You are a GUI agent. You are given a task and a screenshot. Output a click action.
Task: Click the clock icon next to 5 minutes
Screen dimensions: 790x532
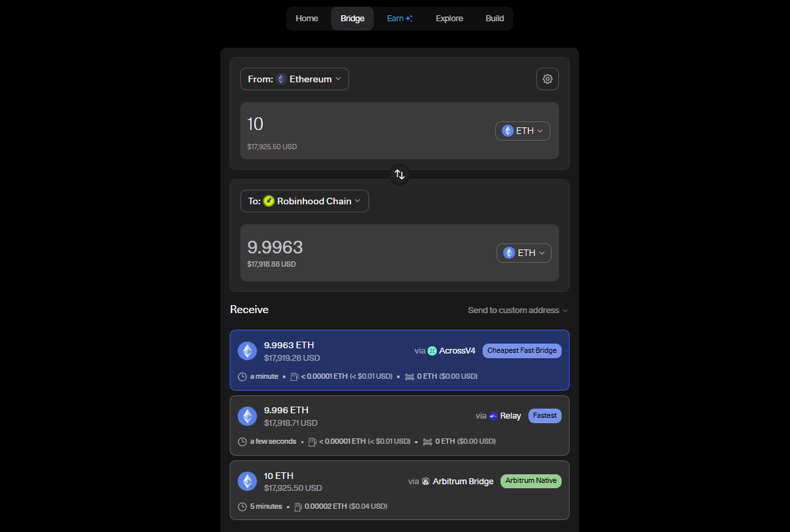(242, 506)
